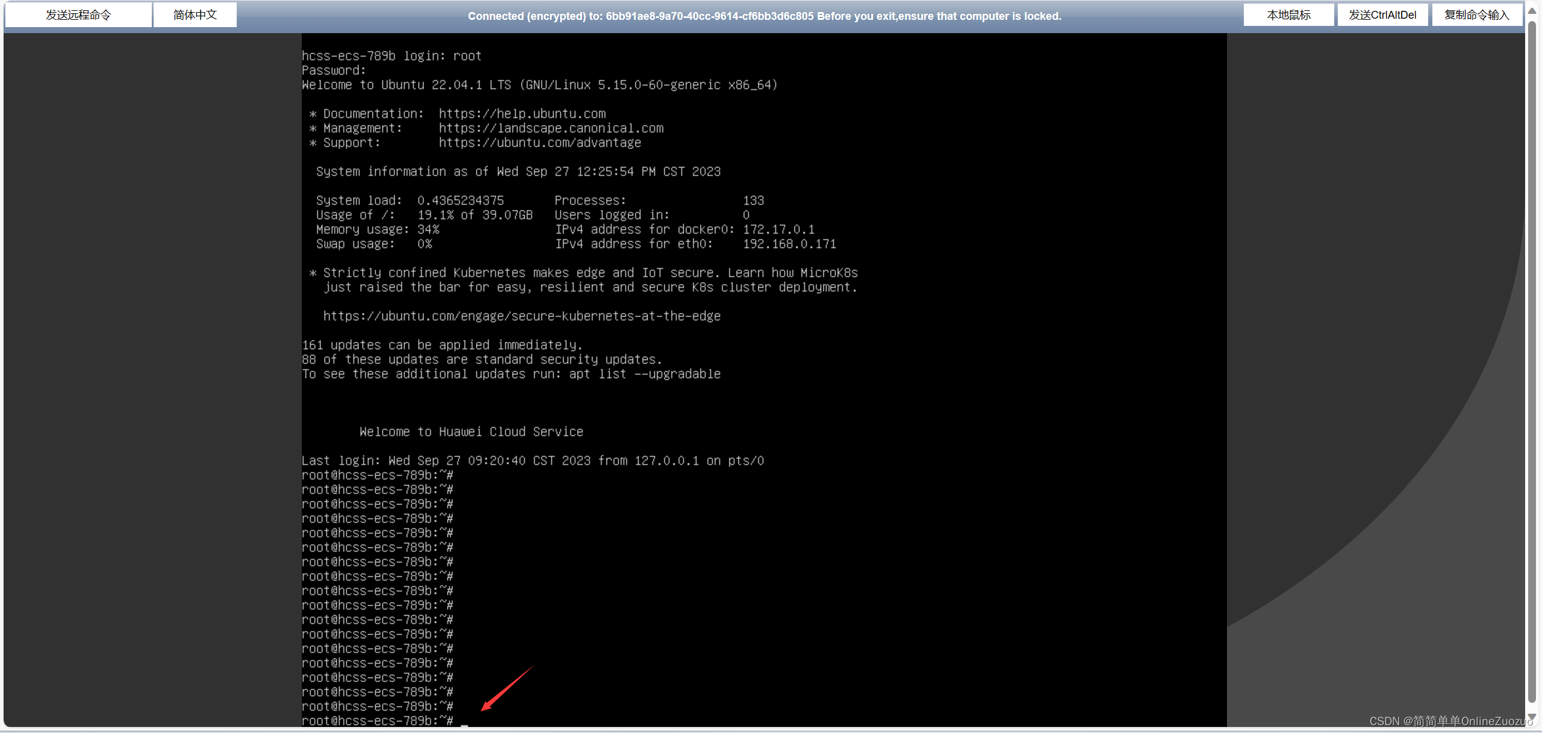Send Ctrl+Alt+Del via 发送CtrlAltDel button
The height and width of the screenshot is (733, 1542).
point(1382,15)
